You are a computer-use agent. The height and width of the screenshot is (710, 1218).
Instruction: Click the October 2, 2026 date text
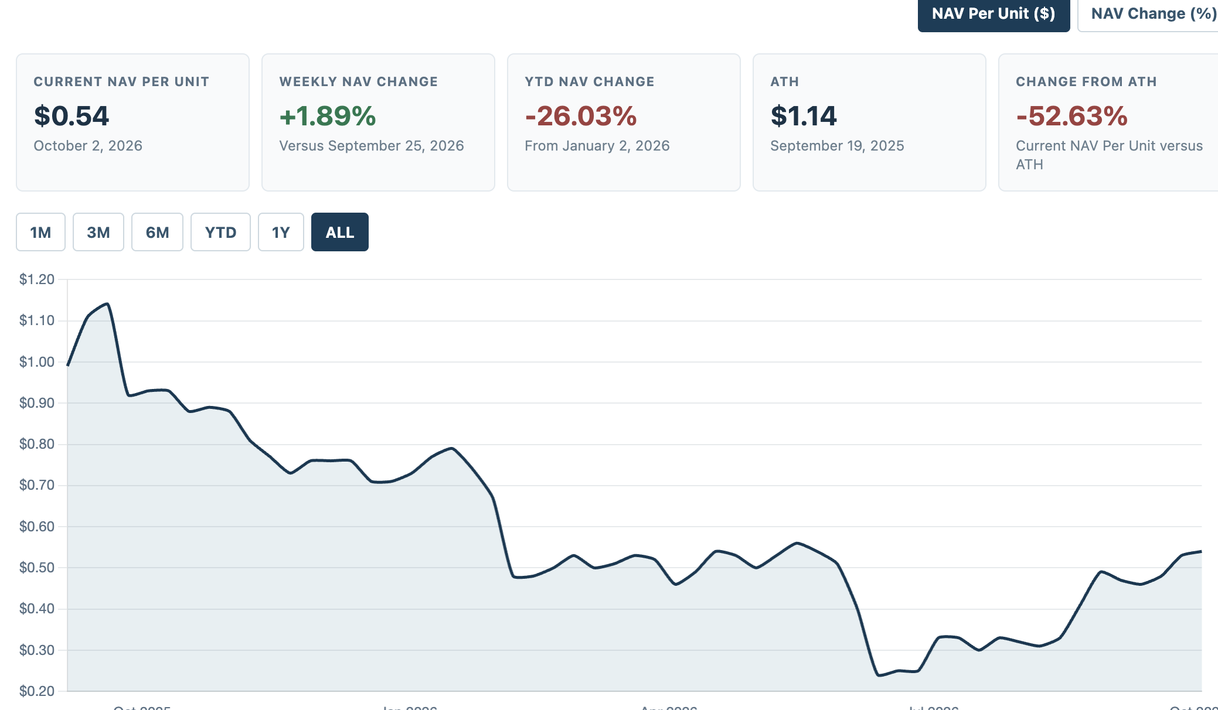click(88, 146)
